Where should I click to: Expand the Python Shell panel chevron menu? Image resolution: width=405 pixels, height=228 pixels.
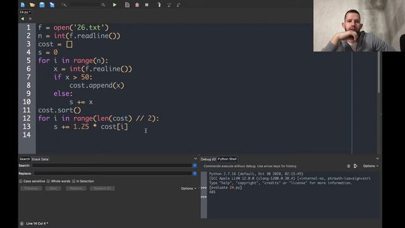(x=378, y=159)
